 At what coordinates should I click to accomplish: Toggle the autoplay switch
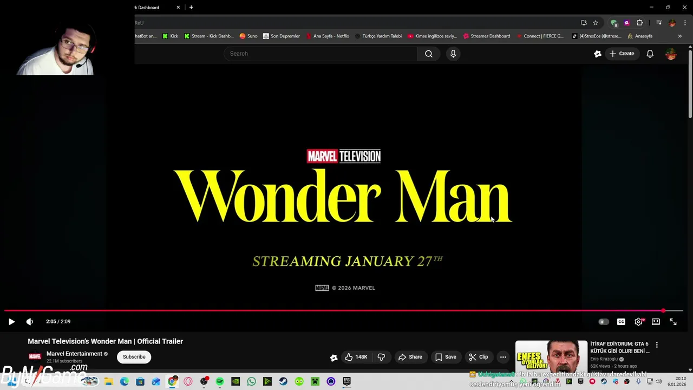[603, 322]
